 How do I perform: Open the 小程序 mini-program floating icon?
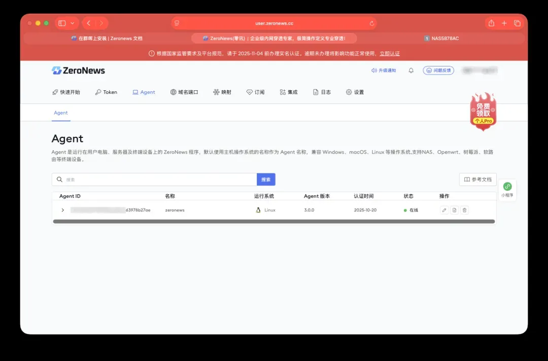point(507,190)
